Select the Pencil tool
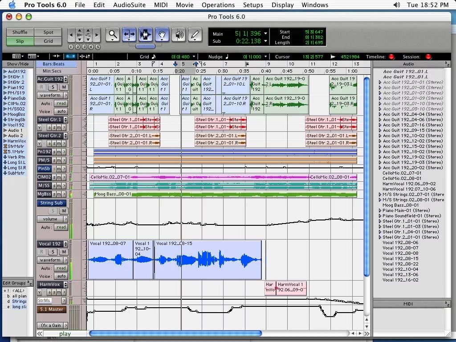 [195, 35]
